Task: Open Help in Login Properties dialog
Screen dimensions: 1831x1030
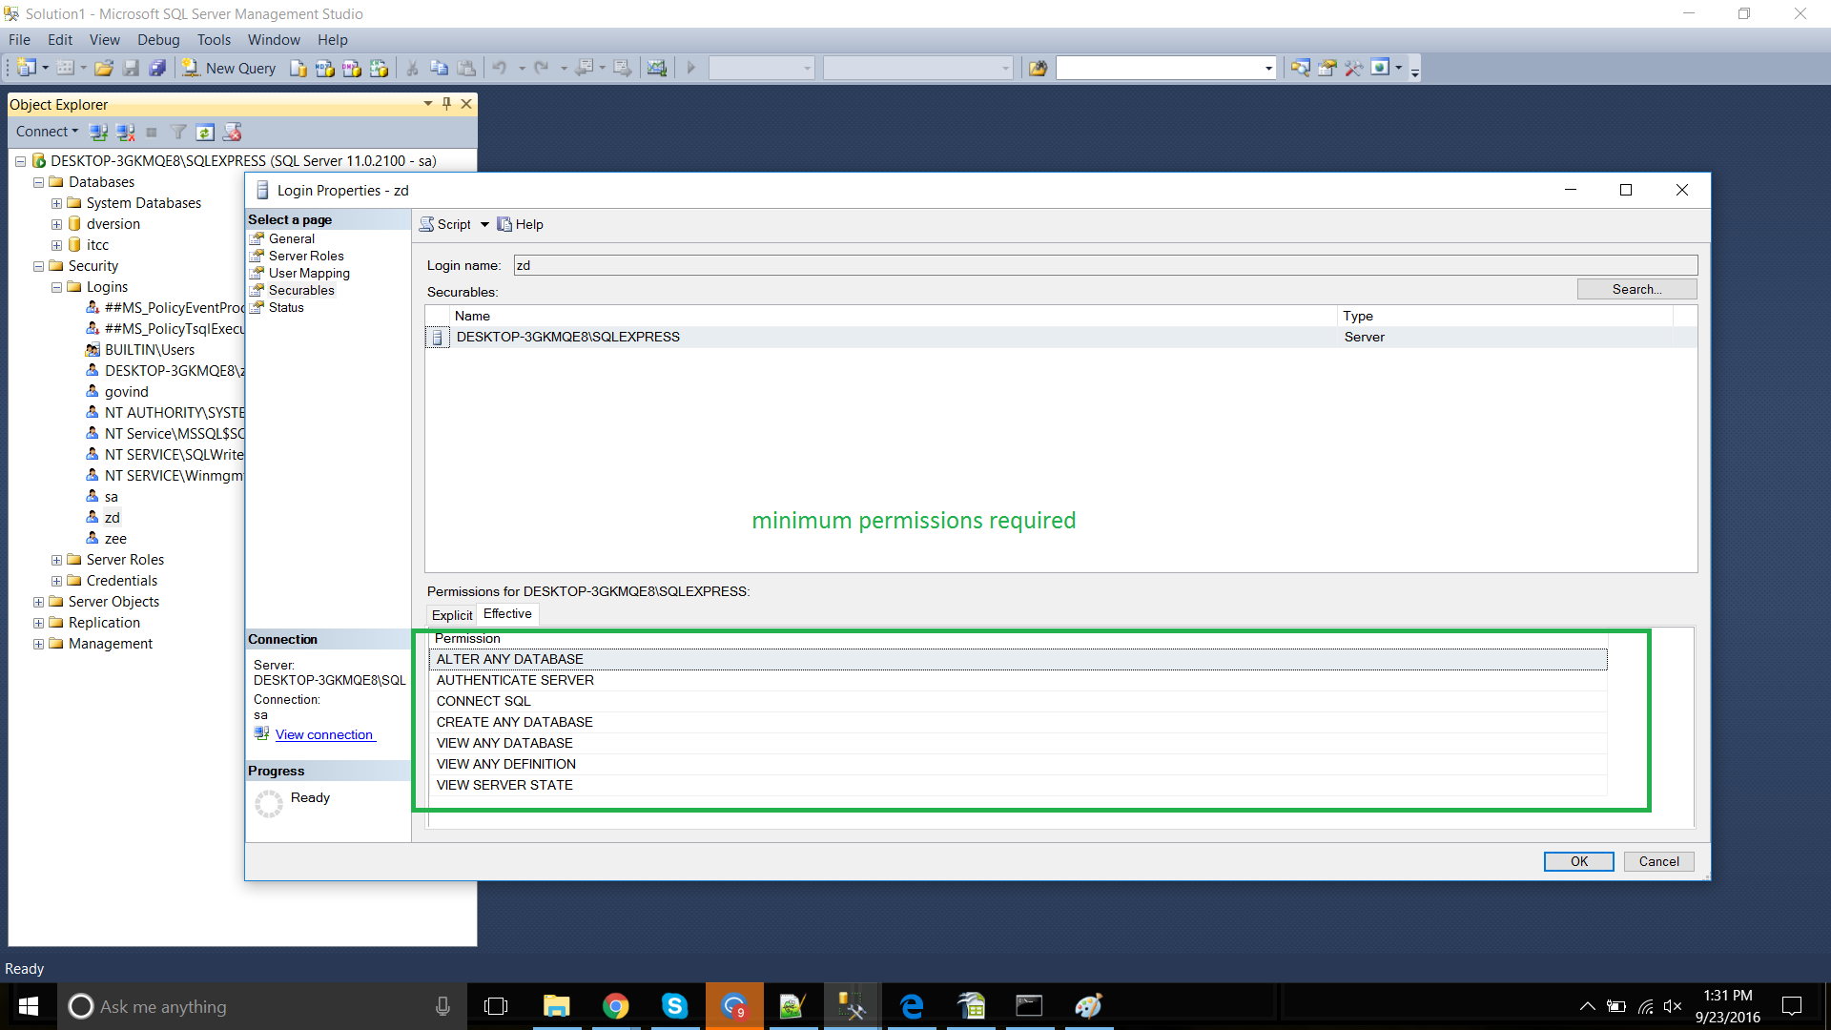Action: pyautogui.click(x=520, y=224)
